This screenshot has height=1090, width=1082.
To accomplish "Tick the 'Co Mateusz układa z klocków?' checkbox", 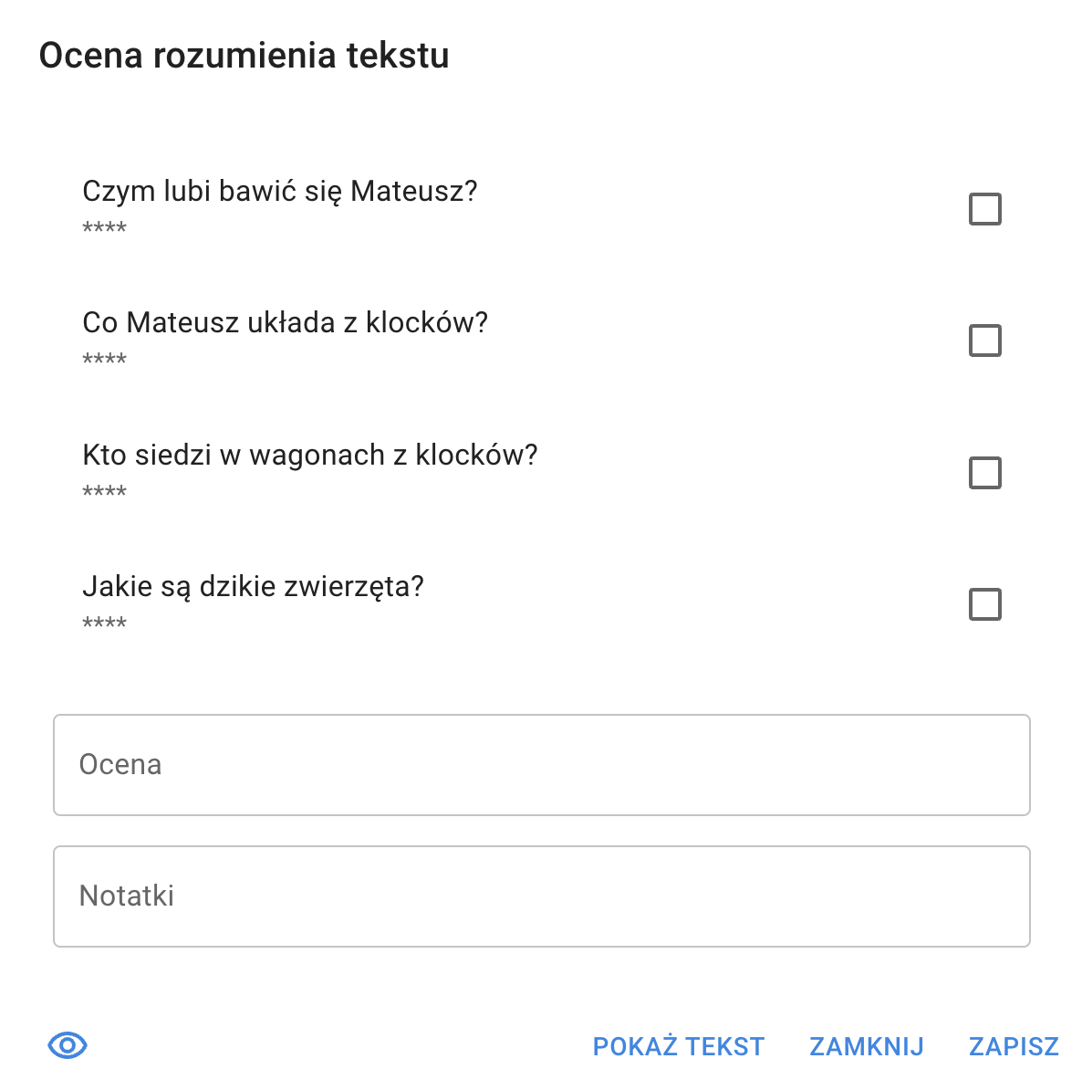I will 984,341.
